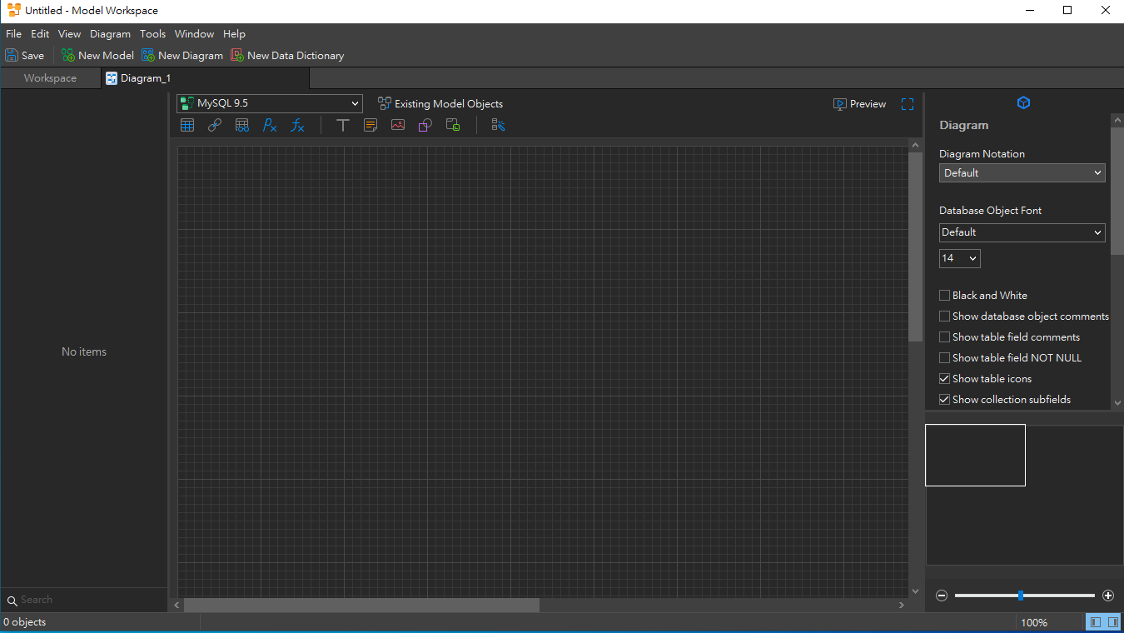This screenshot has height=633, width=1124.
Task: Click New Model toolbar button
Action: click(97, 56)
